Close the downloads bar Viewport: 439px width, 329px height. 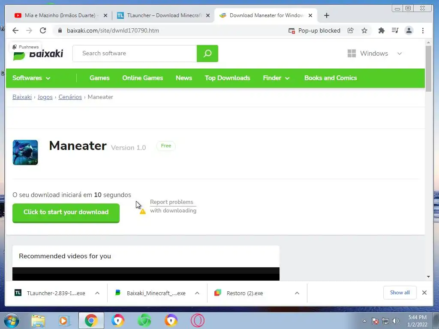coord(424,293)
